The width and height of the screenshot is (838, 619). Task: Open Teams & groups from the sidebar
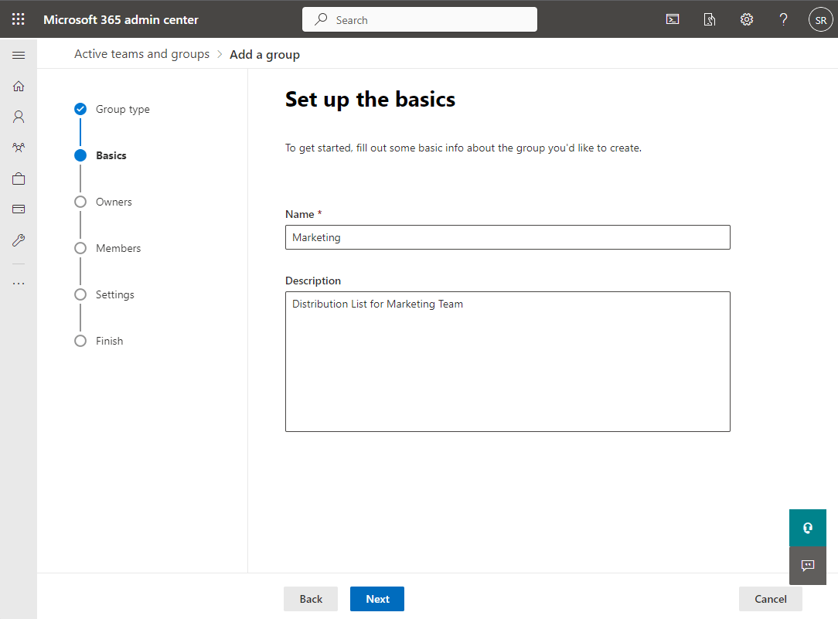tap(19, 148)
